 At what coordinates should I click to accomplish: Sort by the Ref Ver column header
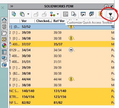coord(59,21)
